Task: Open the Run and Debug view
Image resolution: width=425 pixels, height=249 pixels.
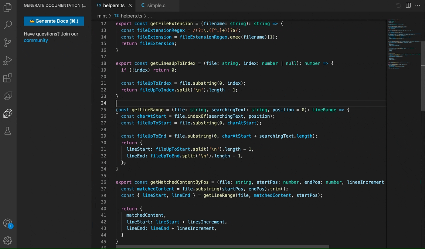Action: point(8,60)
